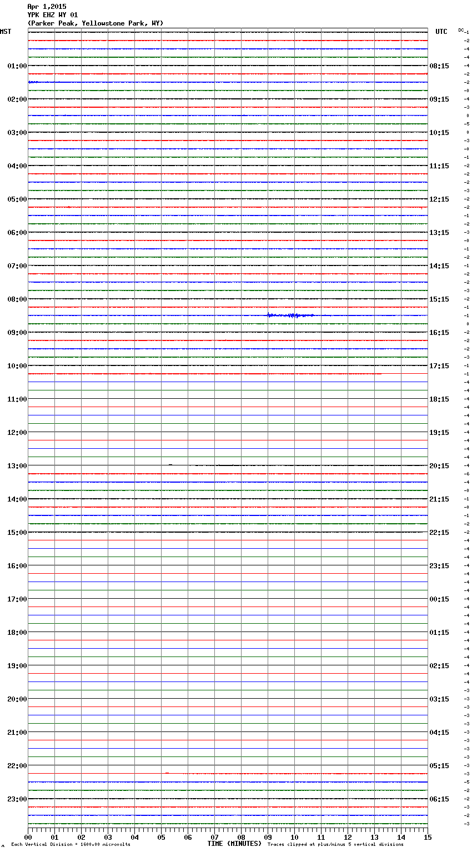Screen dimensions: 472x852
Task: Click the "04:15" UTC time label
Action: click(439, 733)
